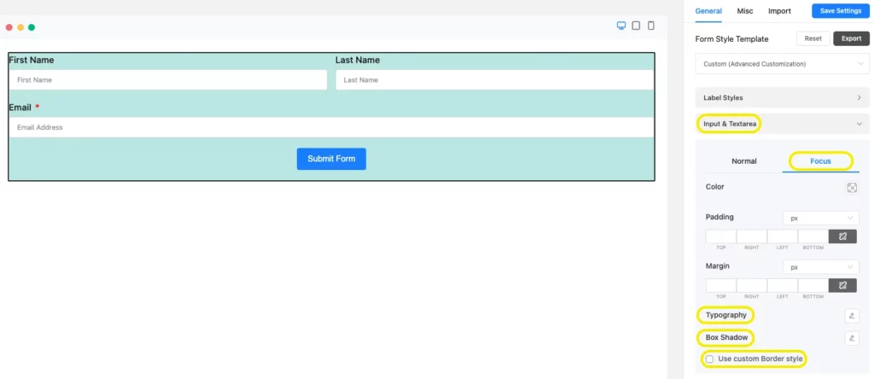Select the Focus state tab
Viewport: 874px width, 379px height.
[820, 161]
